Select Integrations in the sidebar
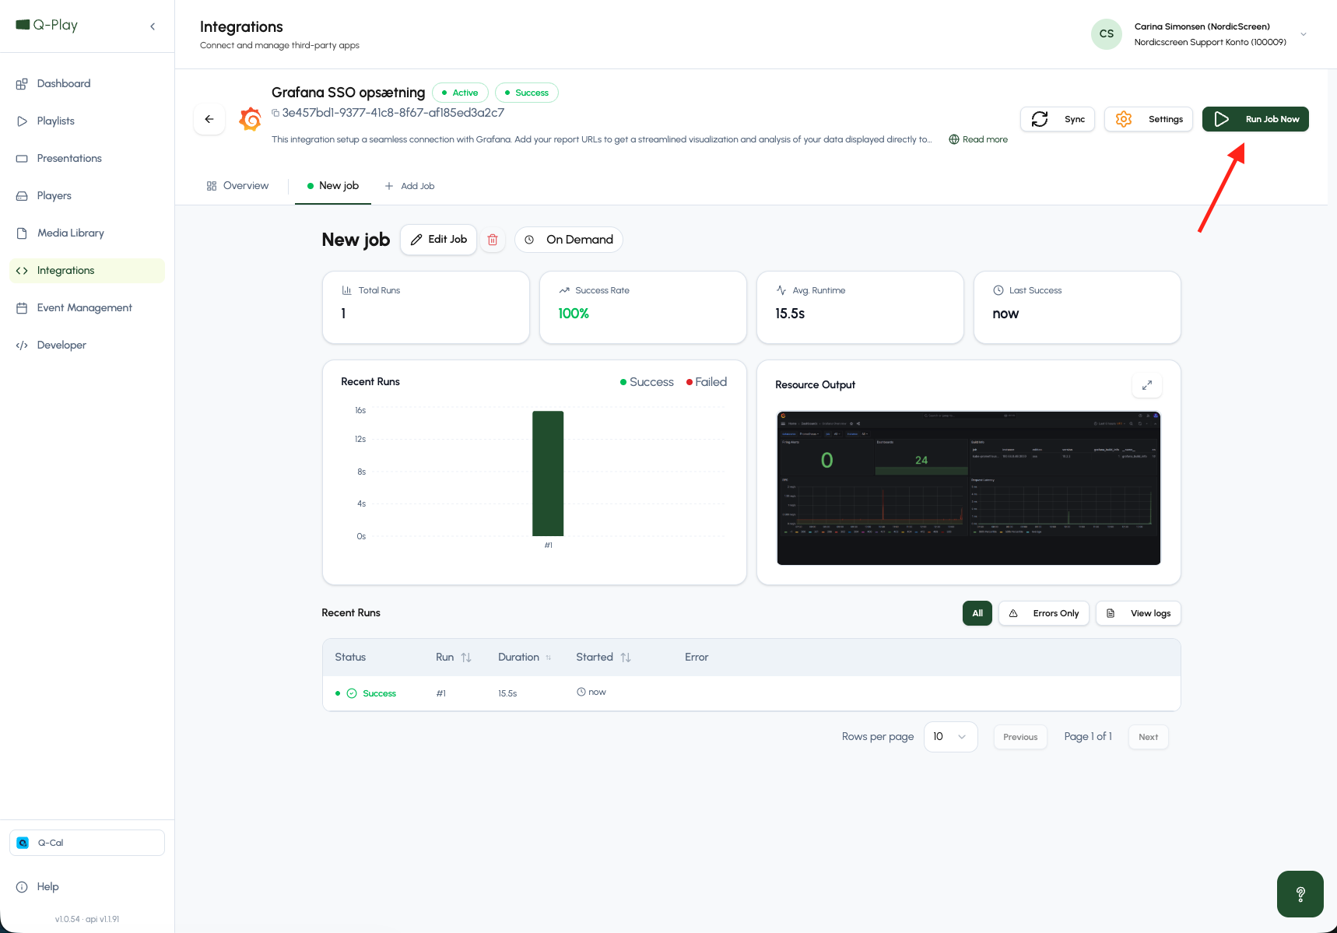 87,270
